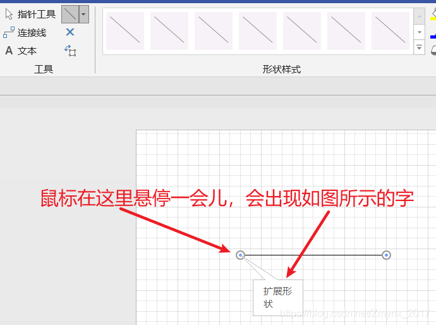436x325 pixels.
Task: Click the left endpoint handle of the line
Action: (241, 255)
